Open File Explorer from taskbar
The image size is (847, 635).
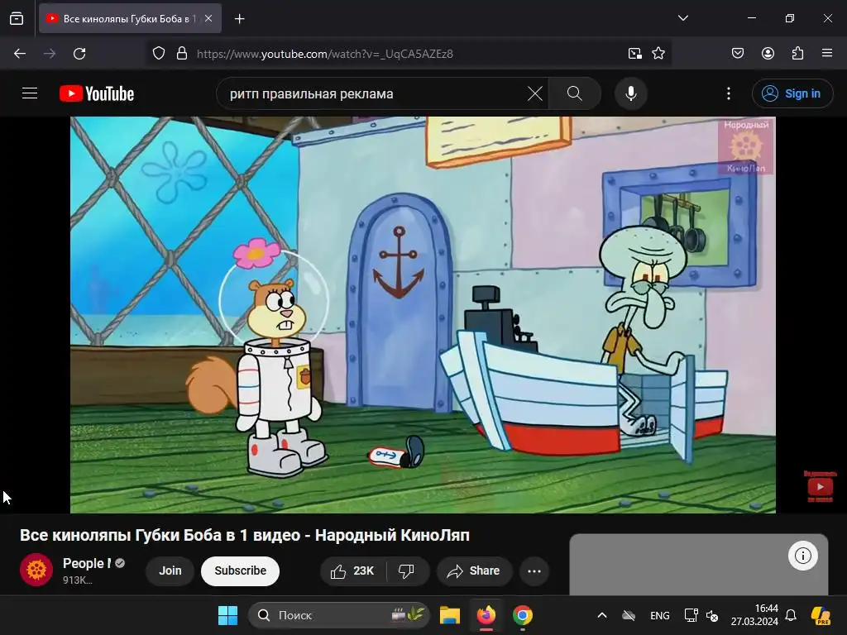tap(449, 615)
